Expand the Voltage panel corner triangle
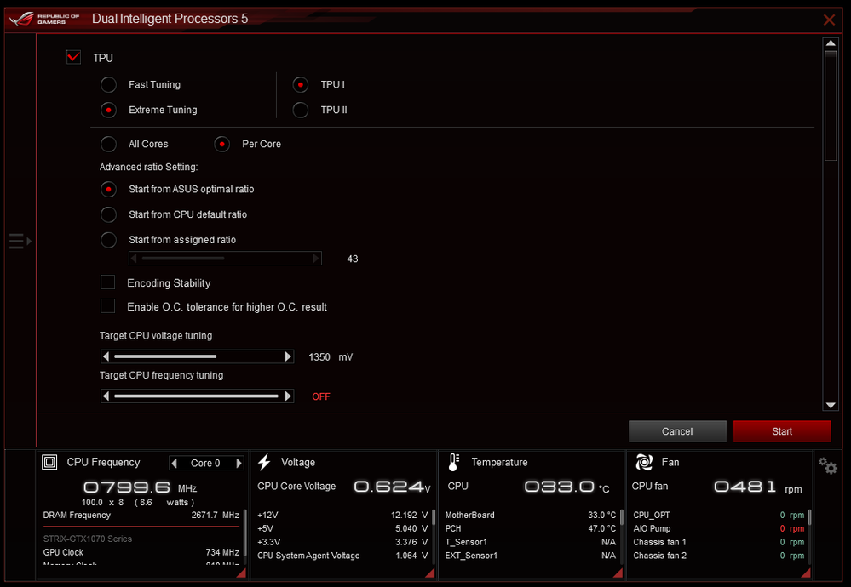Viewport: 851px width, 587px height. coord(429,575)
